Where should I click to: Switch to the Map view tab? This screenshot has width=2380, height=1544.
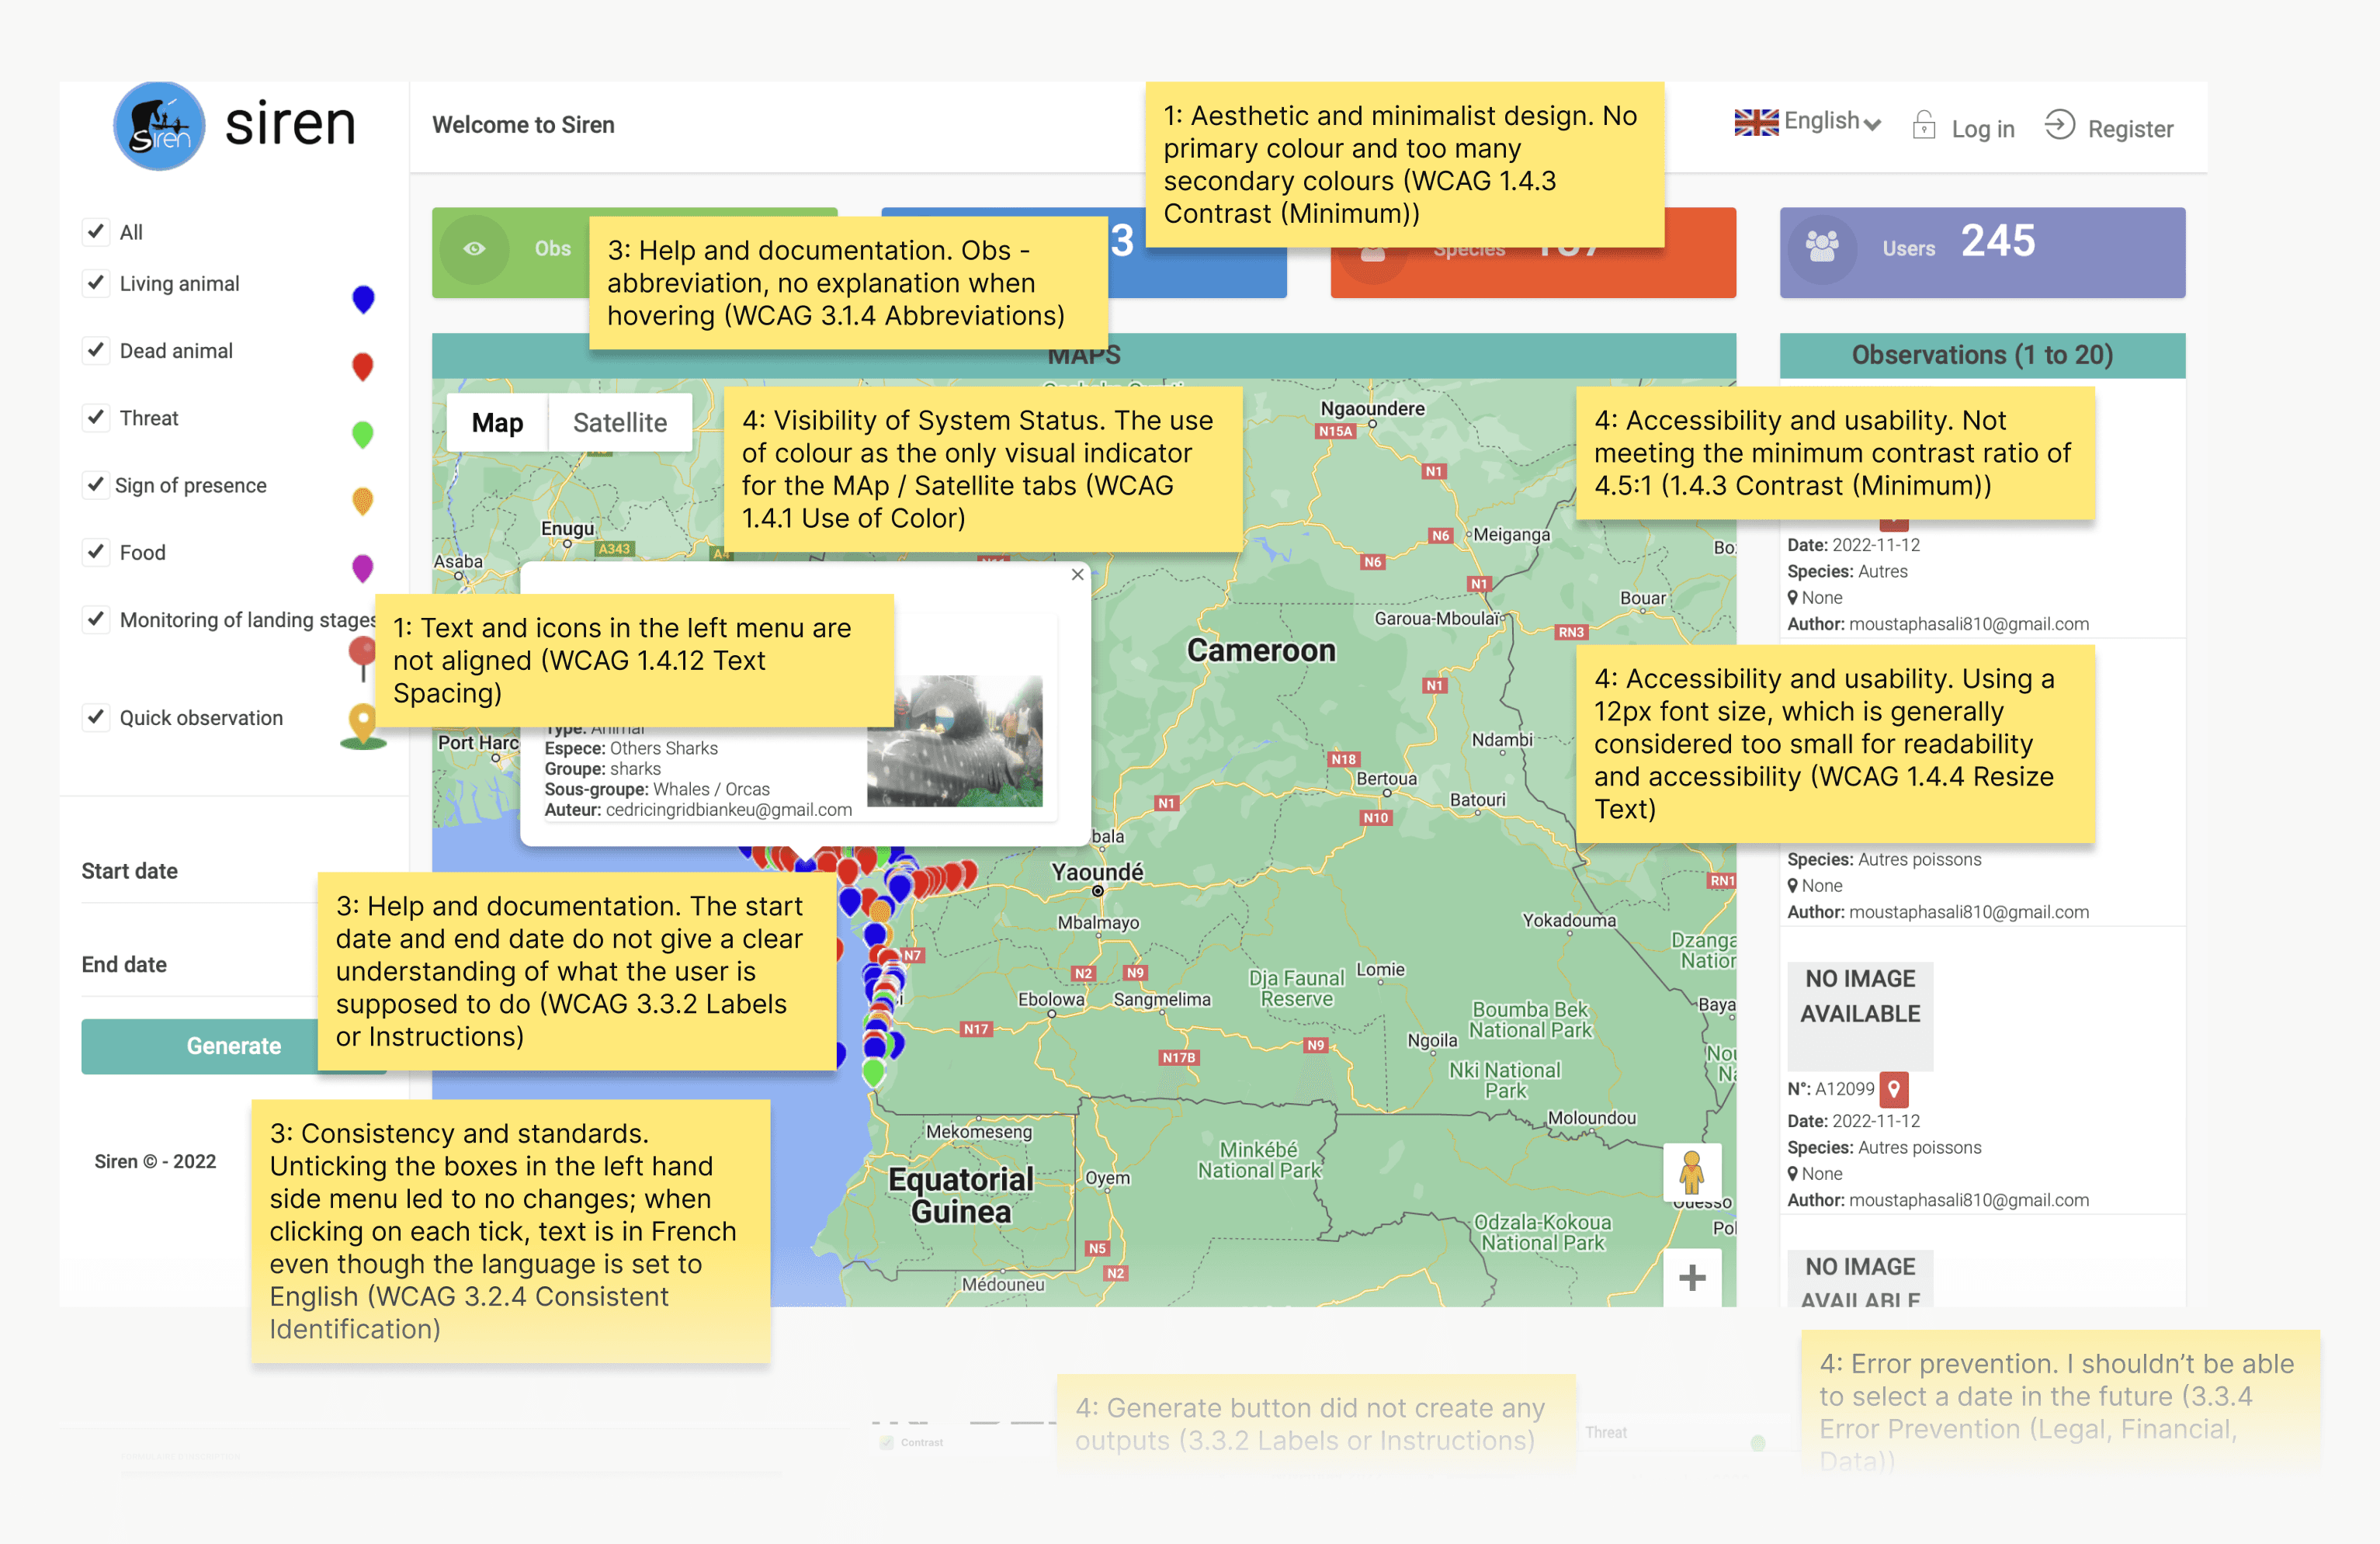[x=497, y=422]
